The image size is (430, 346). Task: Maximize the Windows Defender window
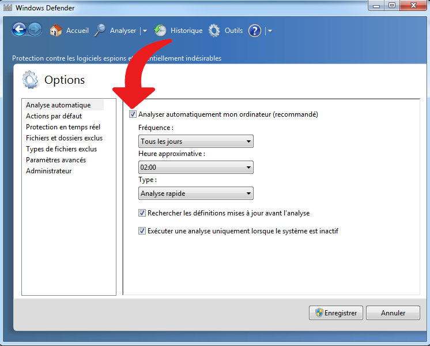392,6
